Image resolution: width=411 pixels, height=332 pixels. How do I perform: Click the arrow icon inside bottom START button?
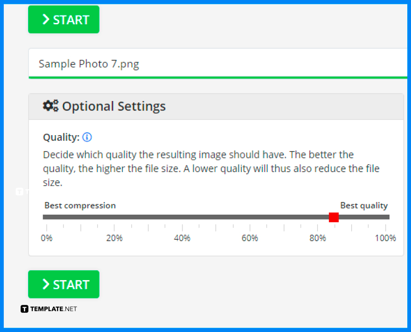tap(46, 284)
